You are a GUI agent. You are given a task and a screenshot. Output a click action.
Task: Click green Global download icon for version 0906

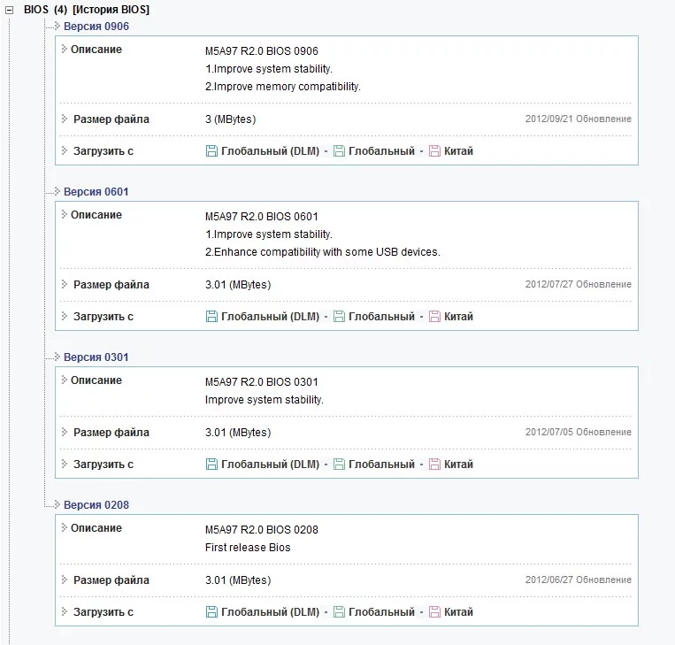click(339, 151)
